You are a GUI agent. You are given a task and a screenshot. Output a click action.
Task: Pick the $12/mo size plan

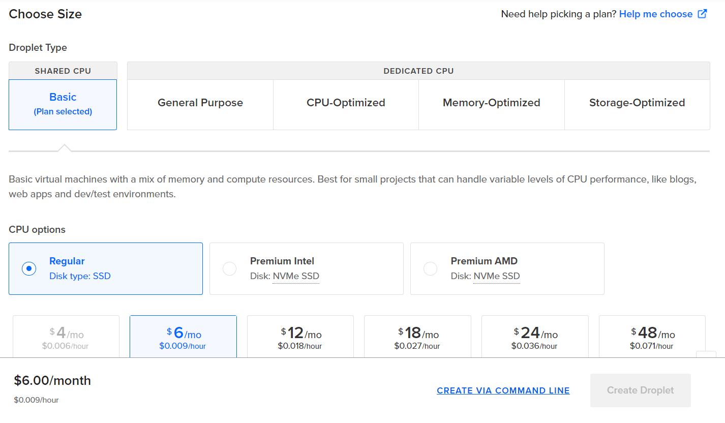click(300, 337)
